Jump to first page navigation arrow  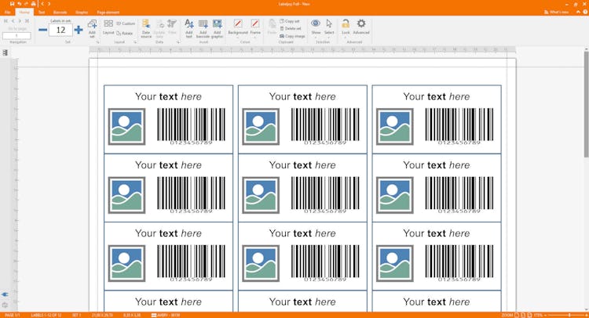(x=5, y=21)
